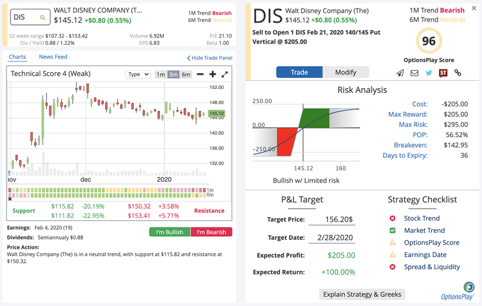Image resolution: width=482 pixels, height=306 pixels.
Task: Edit the Target Date field
Action: [x=332, y=237]
